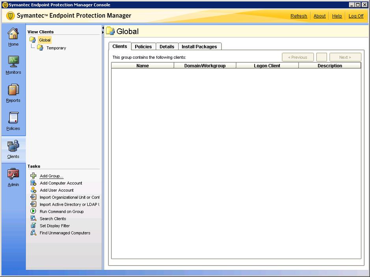Image resolution: width=370 pixels, height=277 pixels.
Task: Open the Help link
Action: [337, 16]
